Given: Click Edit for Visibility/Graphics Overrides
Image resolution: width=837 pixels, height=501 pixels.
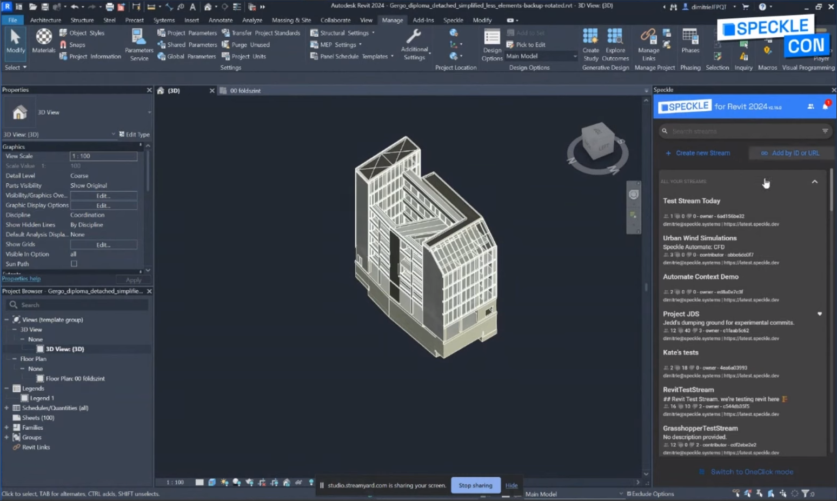Looking at the screenshot, I should 103,196.
